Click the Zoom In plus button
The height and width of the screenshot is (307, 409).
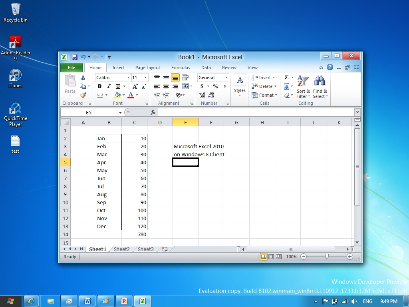(350, 257)
